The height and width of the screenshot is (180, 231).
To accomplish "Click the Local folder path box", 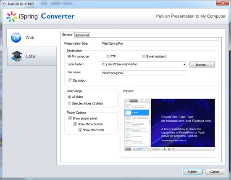I will point(144,64).
